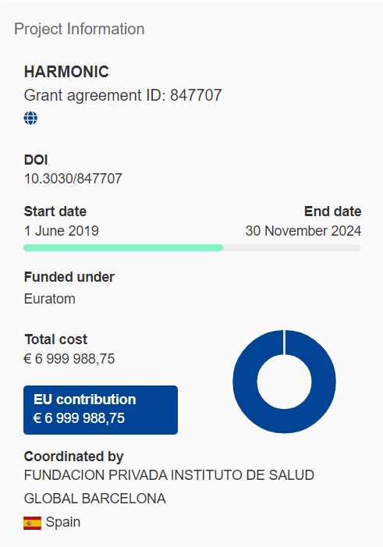Image resolution: width=383 pixels, height=547 pixels.
Task: Click the Spain flag icon
Action: click(x=33, y=523)
